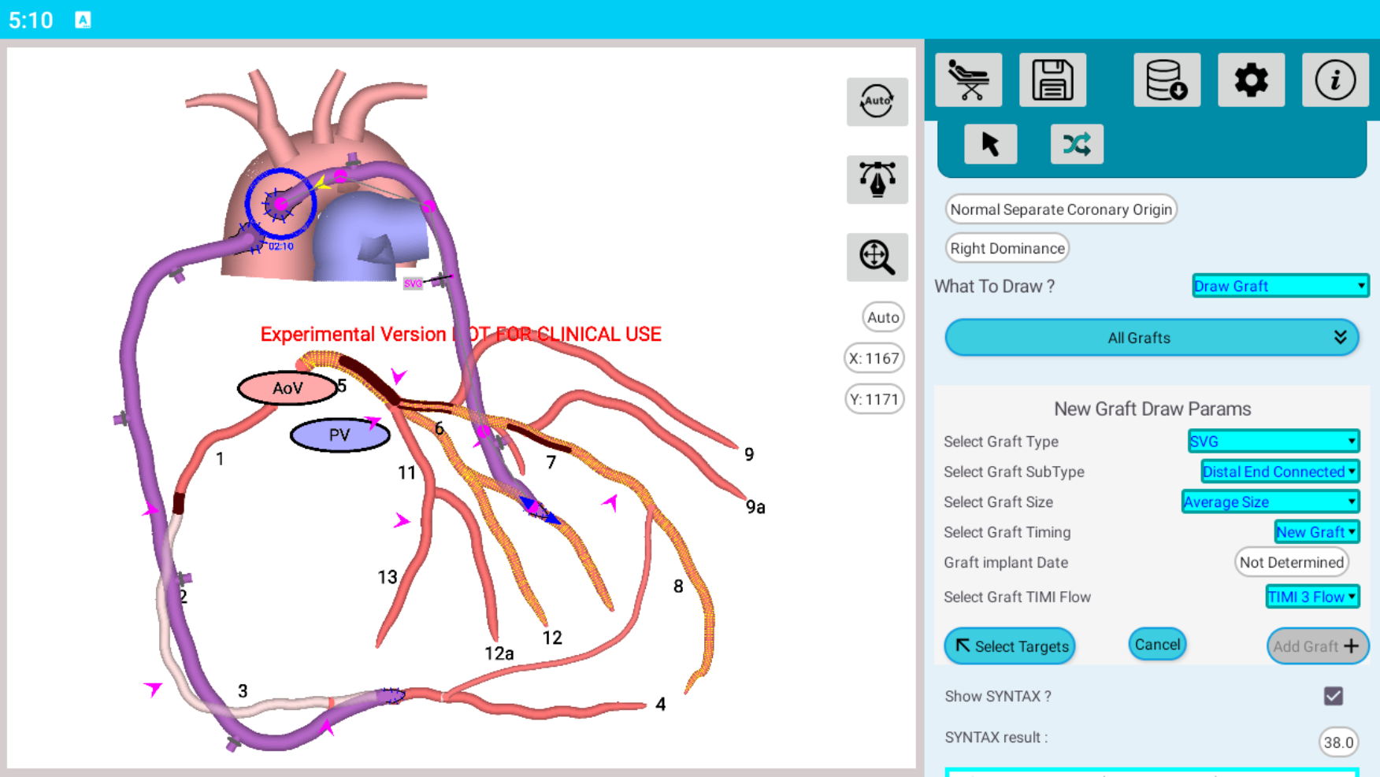Open the What To Draw dropdown

point(1280,286)
